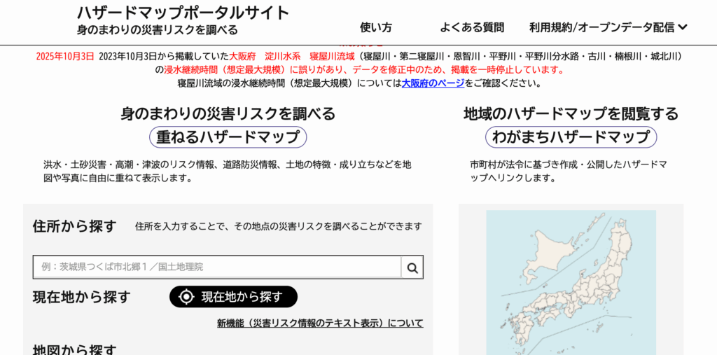This screenshot has height=355, width=717.
Task: Go to よくある質問
Action: coord(472,27)
